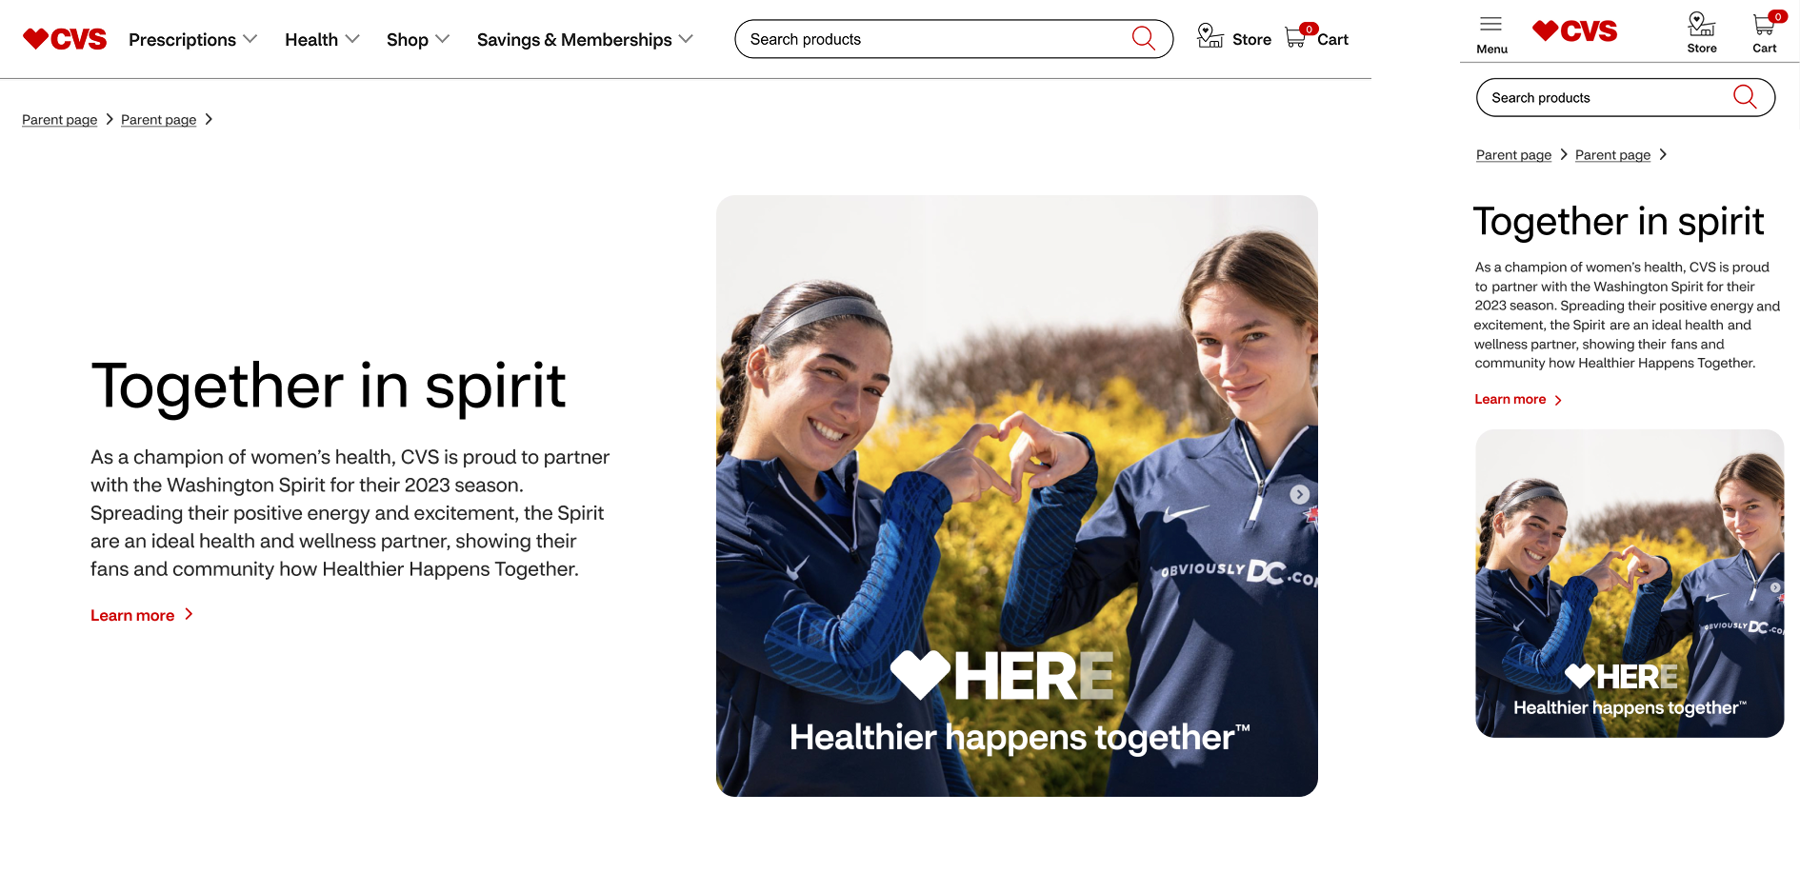Click the arrow button on large hero image
1800x873 pixels.
(x=1299, y=494)
